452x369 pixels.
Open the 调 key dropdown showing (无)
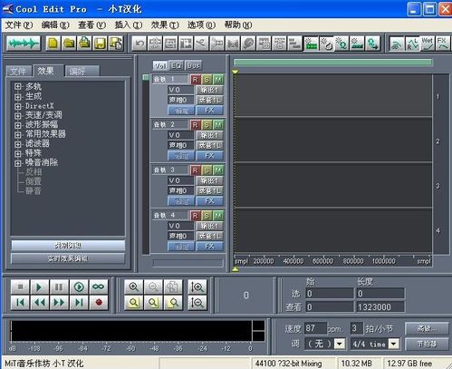click(x=340, y=344)
